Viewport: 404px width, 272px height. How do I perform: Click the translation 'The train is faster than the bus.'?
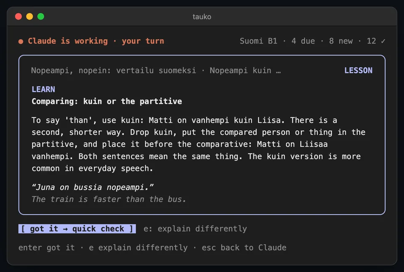pos(109,199)
